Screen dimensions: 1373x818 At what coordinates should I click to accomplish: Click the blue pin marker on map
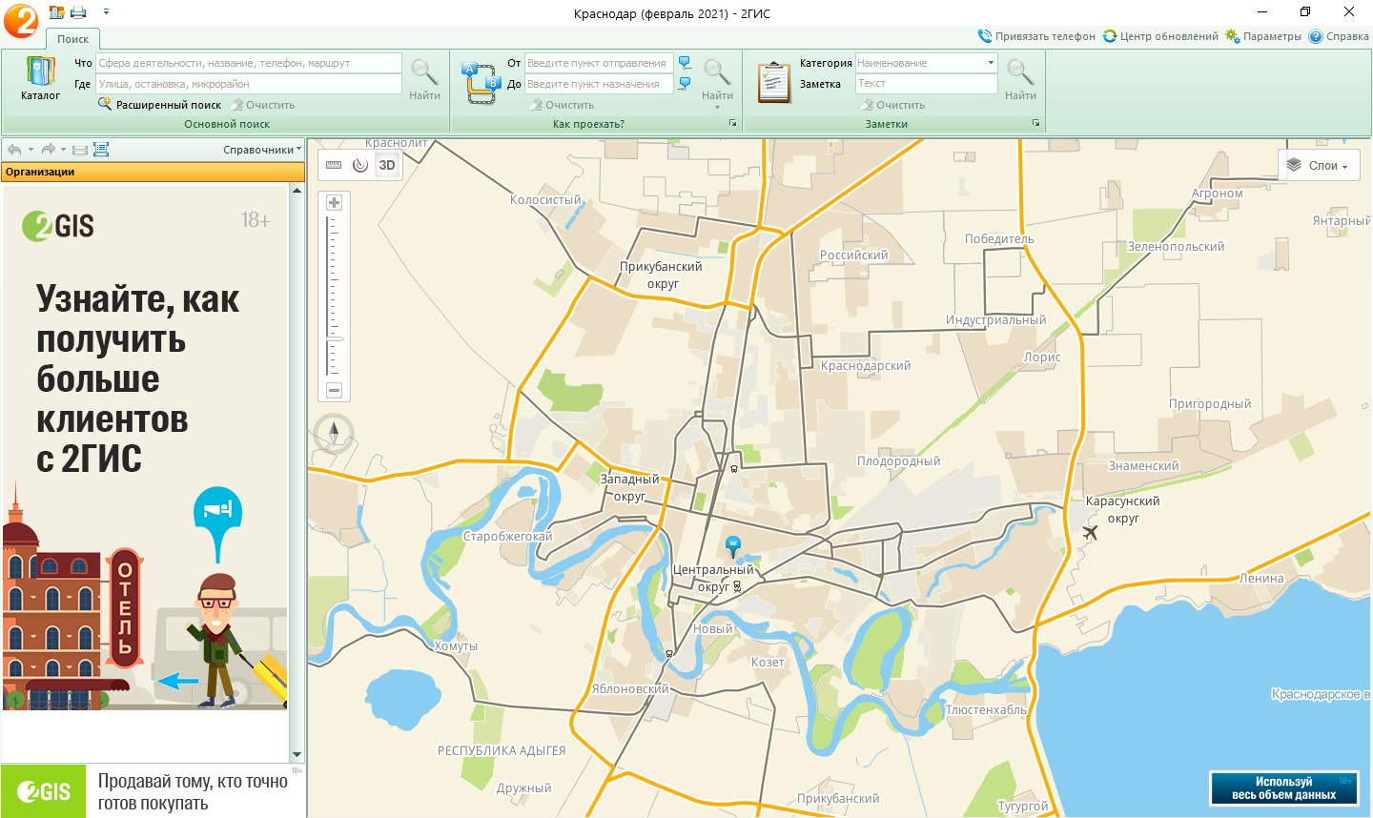732,545
